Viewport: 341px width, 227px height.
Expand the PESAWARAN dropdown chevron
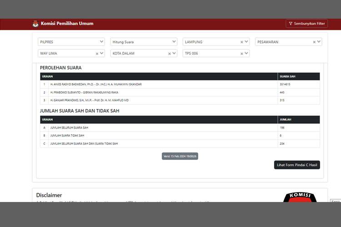(x=319, y=42)
